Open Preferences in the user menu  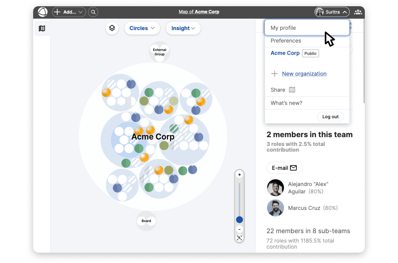click(x=286, y=41)
